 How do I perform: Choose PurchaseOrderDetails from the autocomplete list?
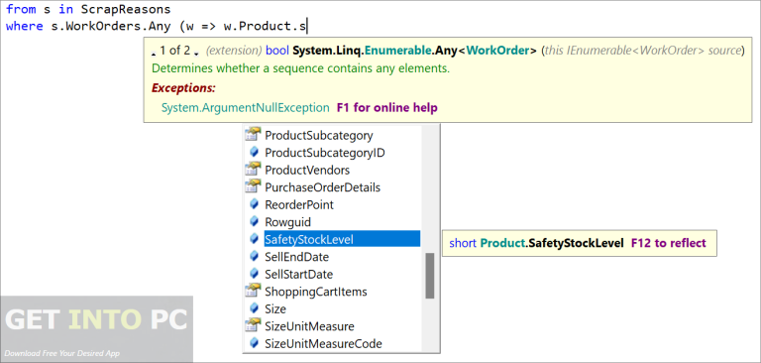[x=323, y=187]
